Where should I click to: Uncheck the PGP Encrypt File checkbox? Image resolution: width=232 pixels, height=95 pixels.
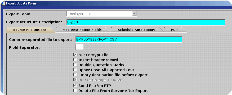(x=75, y=55)
